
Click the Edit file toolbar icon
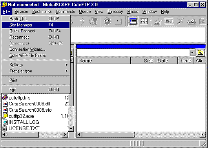point(158,21)
